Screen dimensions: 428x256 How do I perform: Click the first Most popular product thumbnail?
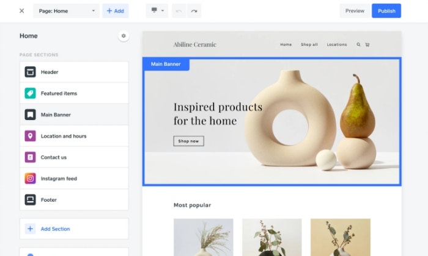[203, 237]
